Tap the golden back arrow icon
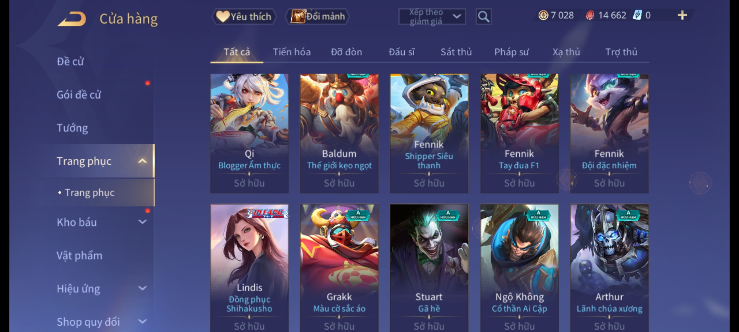This screenshot has height=332, width=739. [72, 19]
